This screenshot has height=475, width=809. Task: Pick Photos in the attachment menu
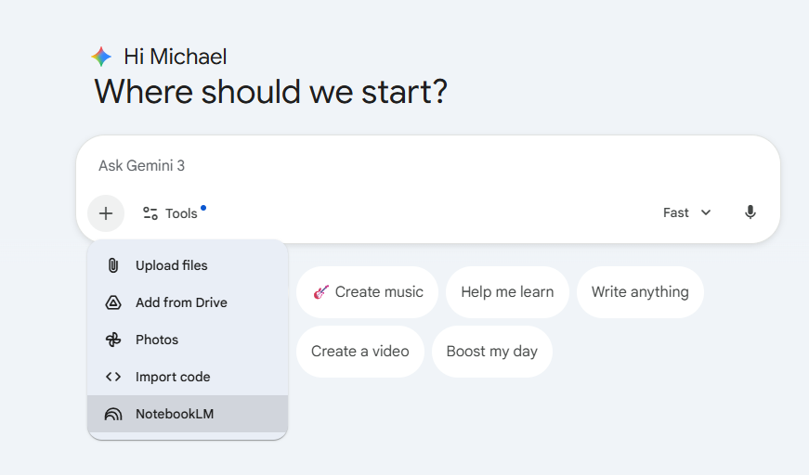pyautogui.click(x=188, y=340)
